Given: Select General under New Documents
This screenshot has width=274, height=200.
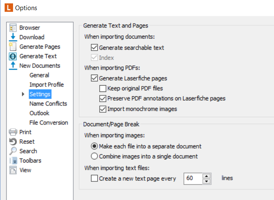Looking at the screenshot, I should point(39,75).
